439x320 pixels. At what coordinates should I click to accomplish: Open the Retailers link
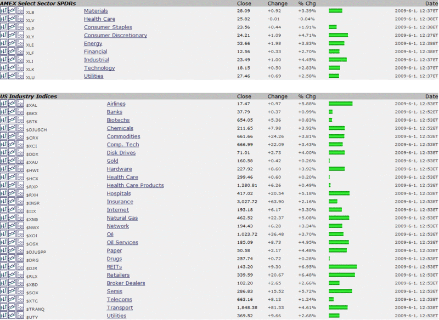118,275
